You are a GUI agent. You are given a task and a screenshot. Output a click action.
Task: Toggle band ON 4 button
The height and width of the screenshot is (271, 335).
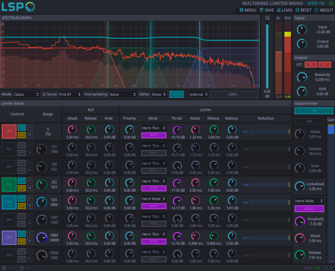coord(9,185)
